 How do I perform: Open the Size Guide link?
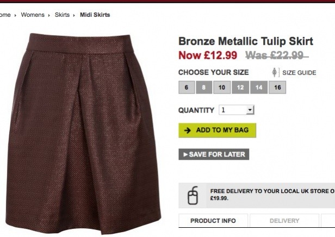click(x=299, y=73)
